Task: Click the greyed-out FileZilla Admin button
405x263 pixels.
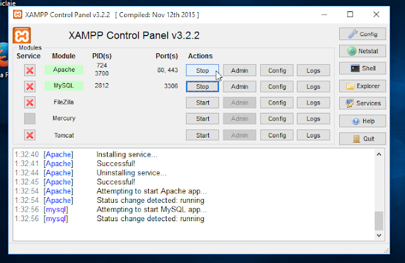Action: pos(239,103)
